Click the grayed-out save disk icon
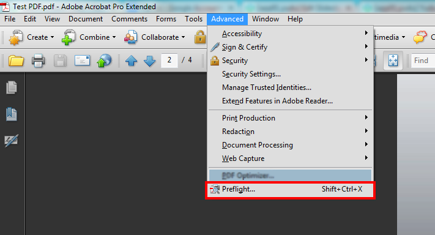The width and height of the screenshot is (435, 235). point(60,61)
